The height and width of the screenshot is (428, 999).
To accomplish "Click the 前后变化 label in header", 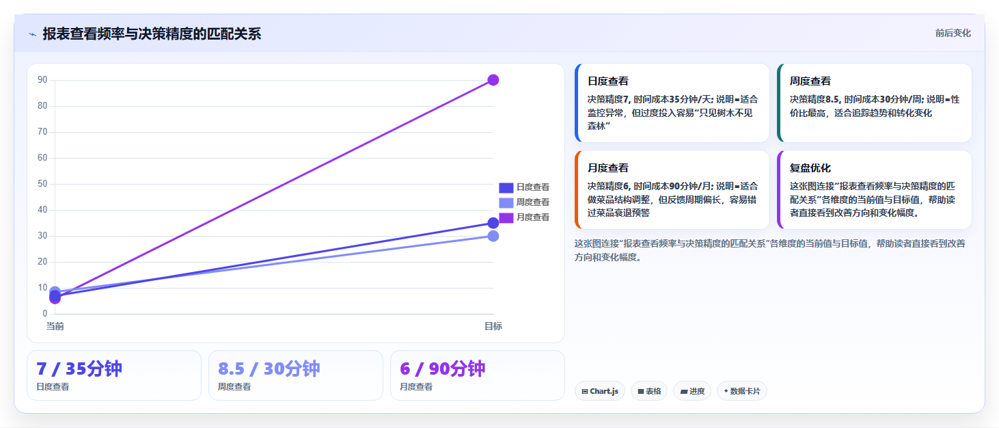I will coord(953,34).
